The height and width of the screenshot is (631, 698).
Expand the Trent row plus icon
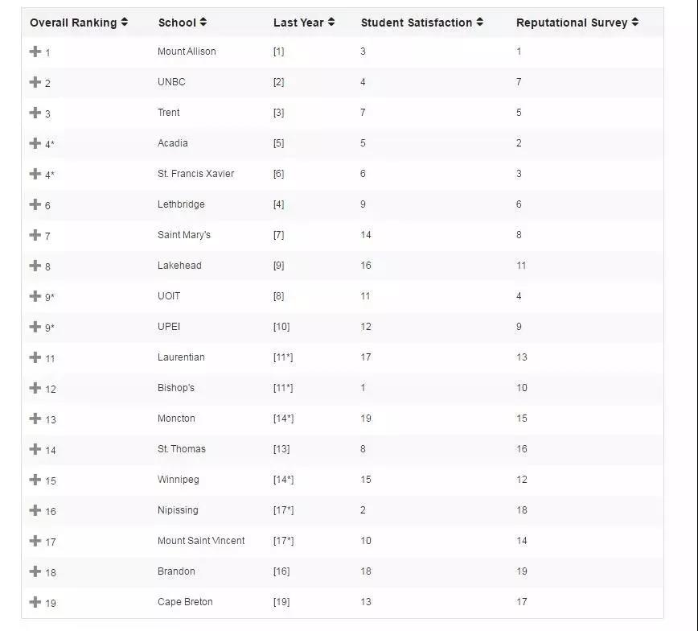[x=35, y=113]
